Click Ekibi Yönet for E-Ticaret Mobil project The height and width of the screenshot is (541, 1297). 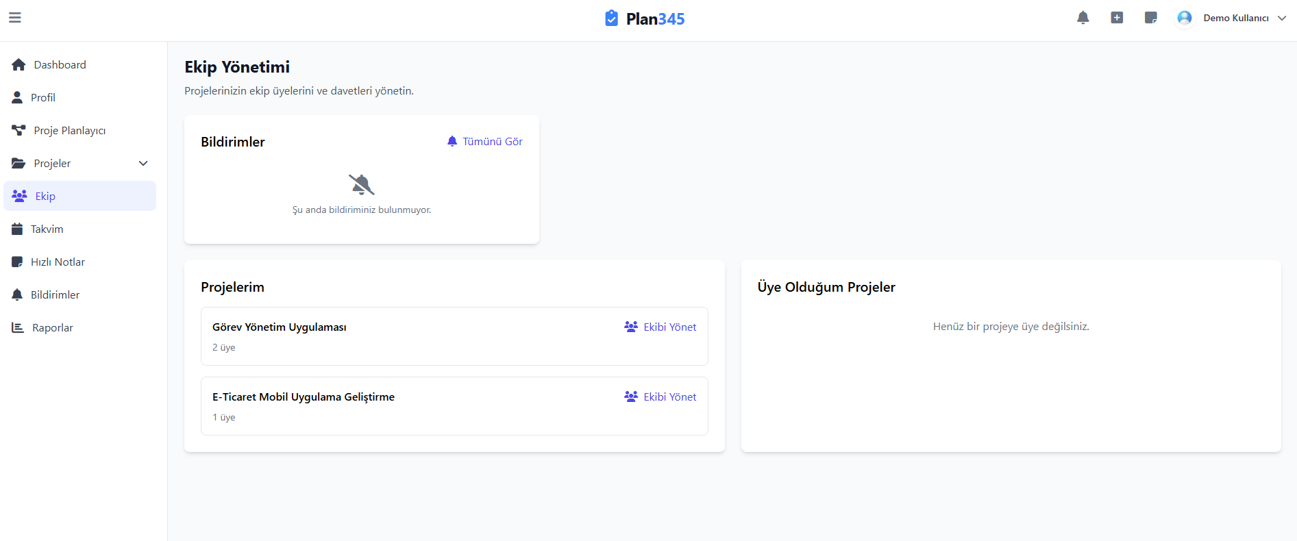click(x=660, y=397)
